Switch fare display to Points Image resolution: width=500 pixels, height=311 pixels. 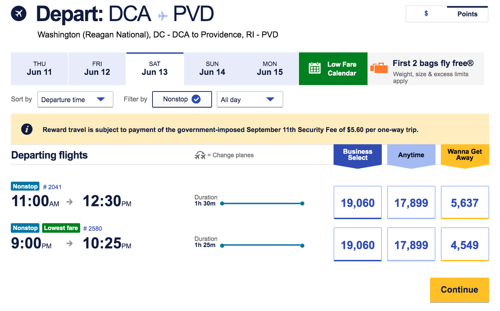pos(467,14)
